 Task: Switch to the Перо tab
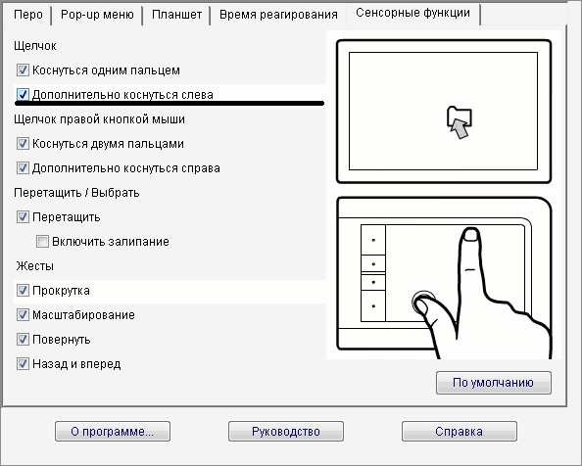(28, 15)
